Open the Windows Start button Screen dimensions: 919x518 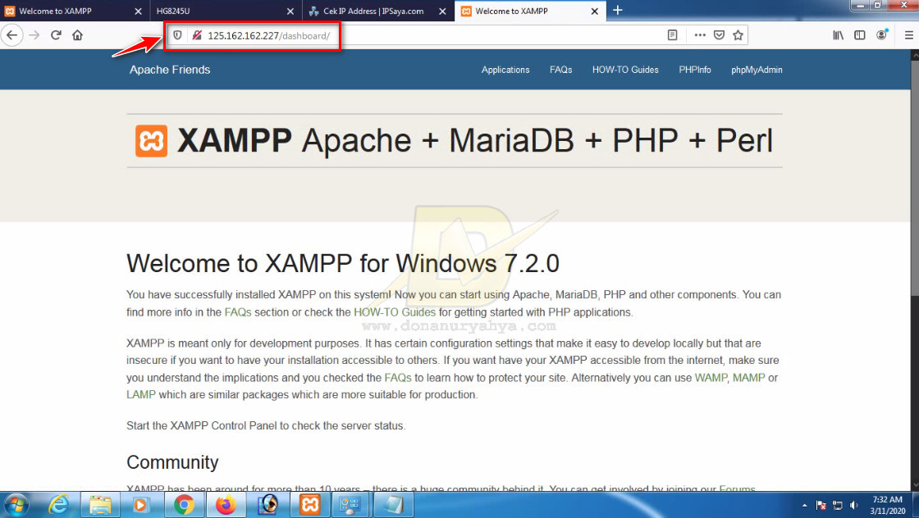coord(16,505)
